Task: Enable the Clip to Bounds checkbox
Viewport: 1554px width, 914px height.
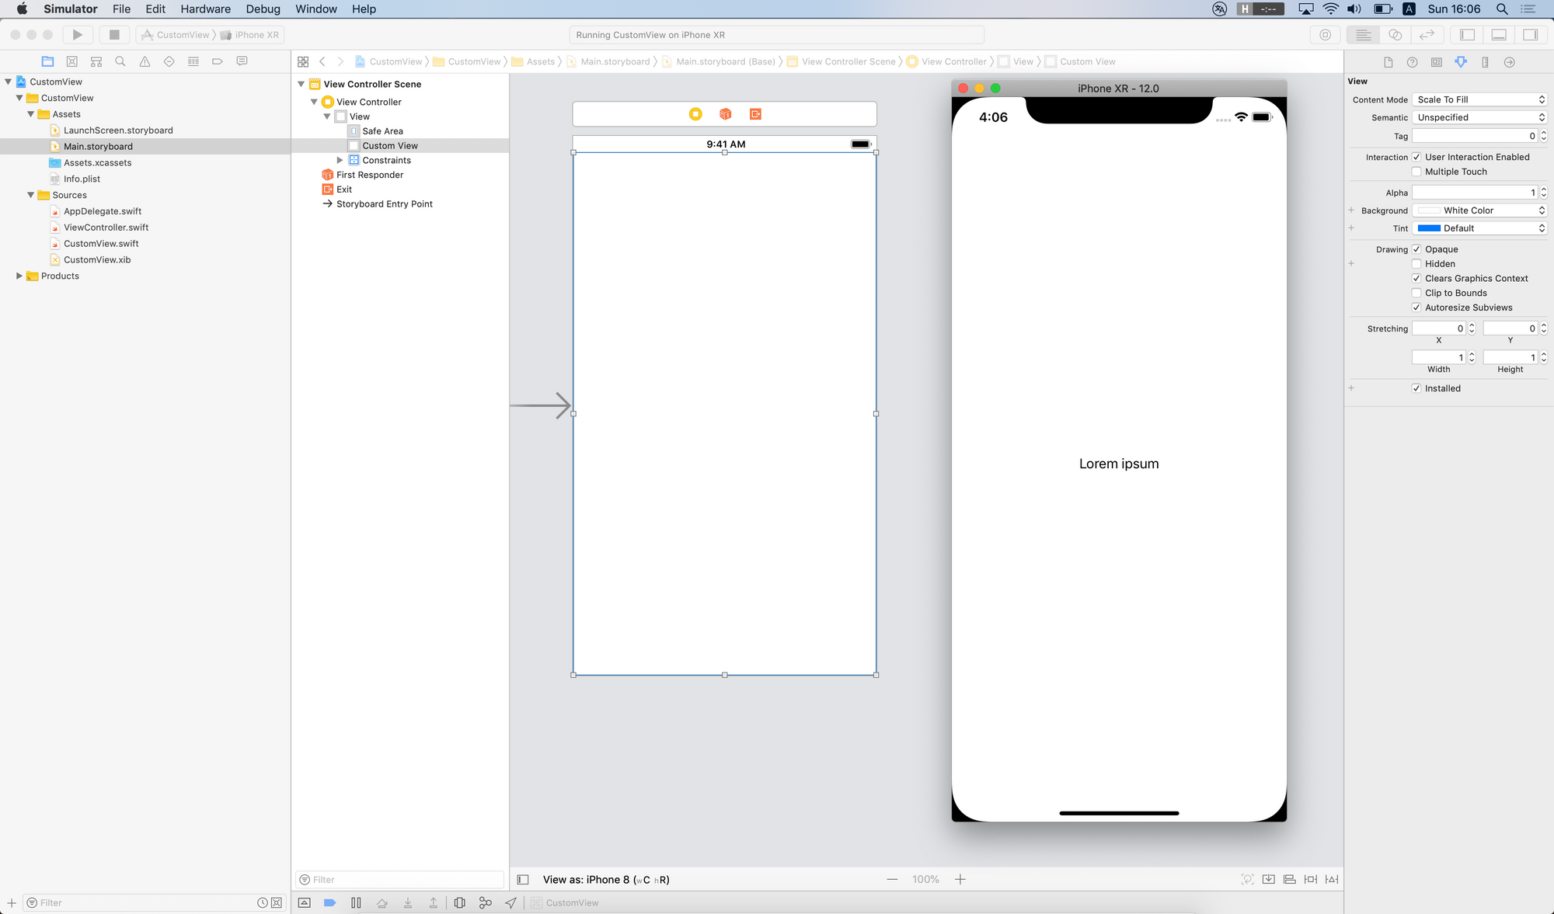Action: [x=1416, y=293]
